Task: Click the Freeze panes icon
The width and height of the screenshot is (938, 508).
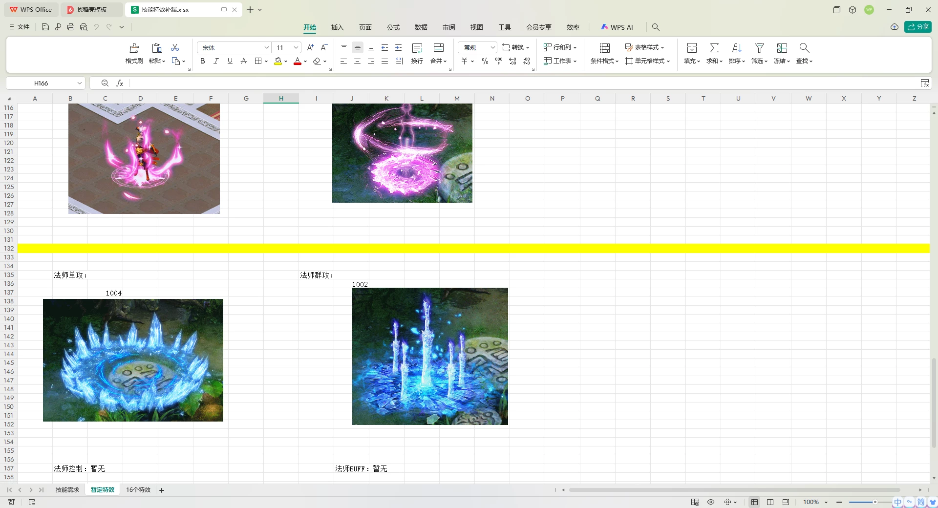Action: 782,48
